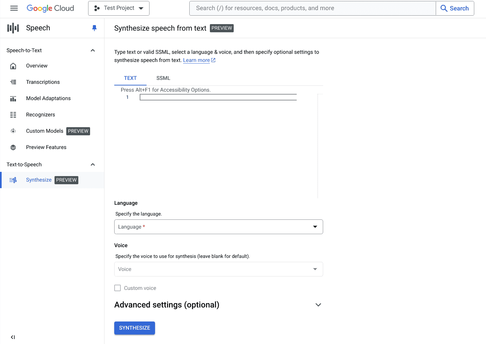Open the main navigation hamburger menu
Image resolution: width=486 pixels, height=344 pixels.
14,8
